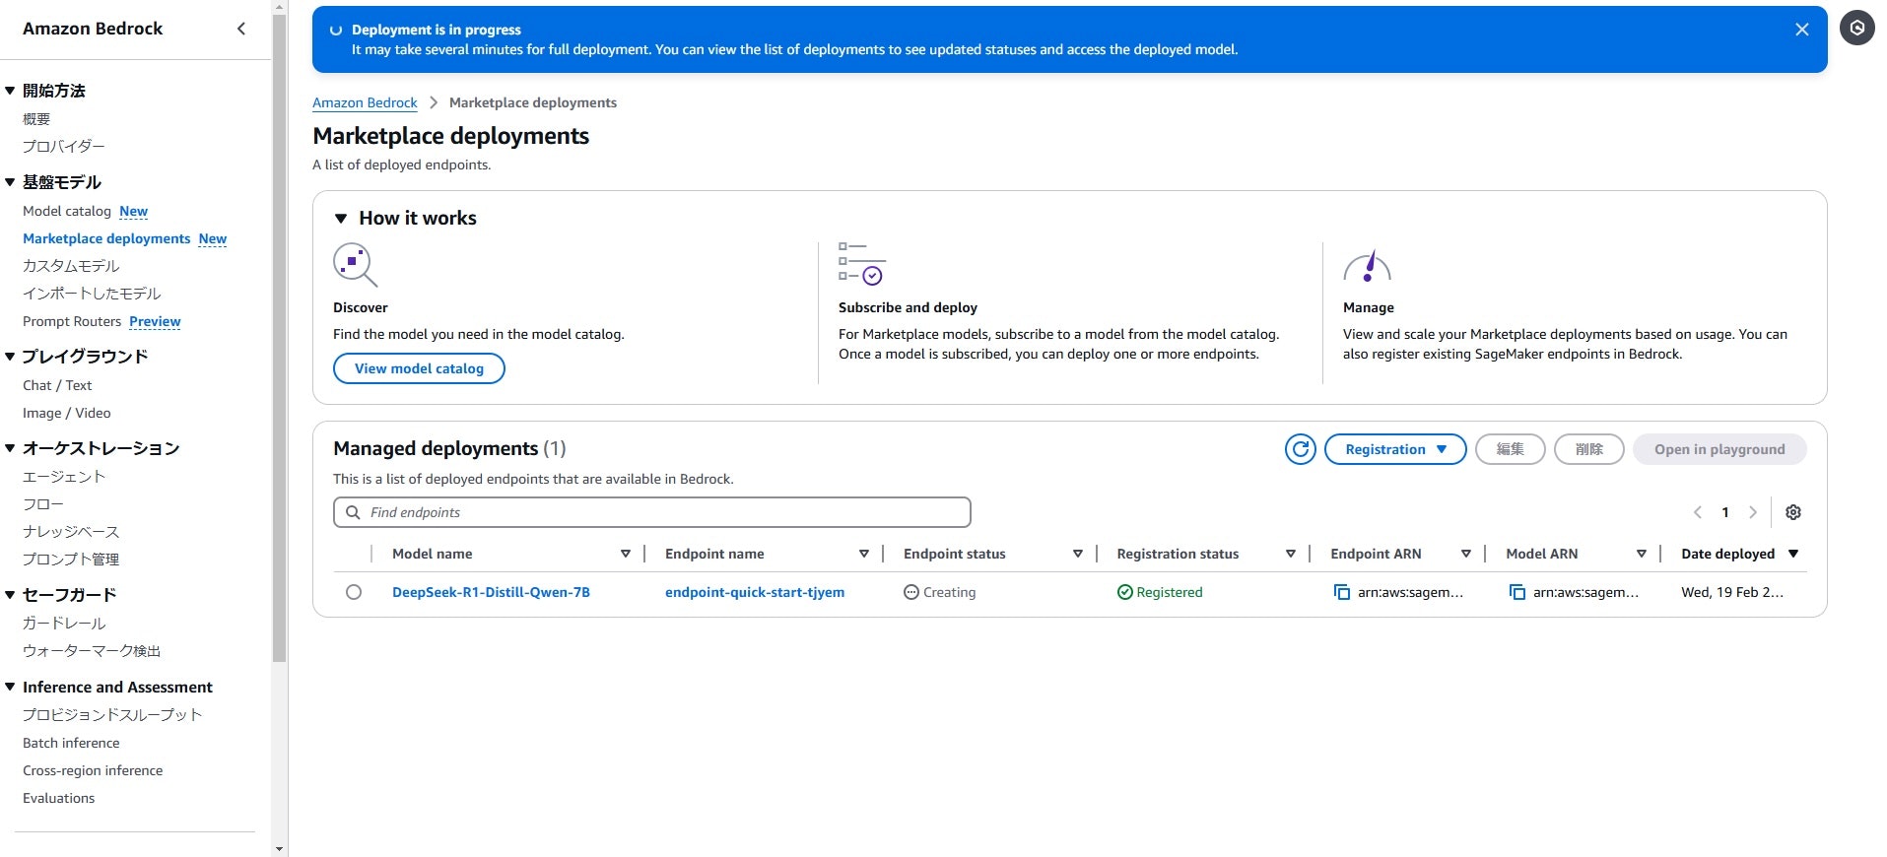Collapse the How it works section
This screenshot has height=857, width=1887.
coord(341,219)
